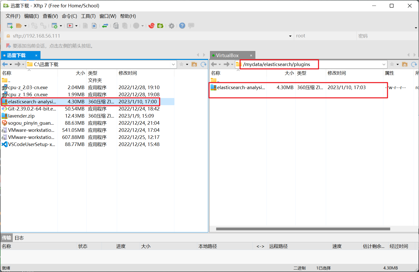Open Options with the gear icon

[x=172, y=26]
